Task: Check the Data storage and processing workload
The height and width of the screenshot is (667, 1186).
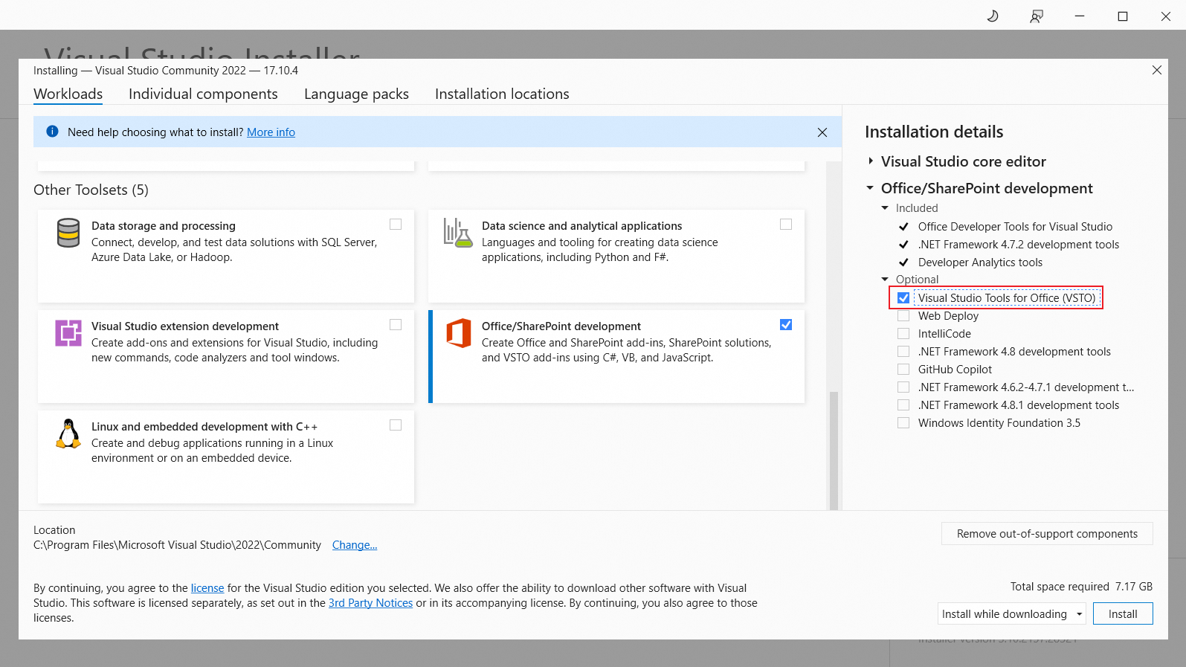Action: 396,224
